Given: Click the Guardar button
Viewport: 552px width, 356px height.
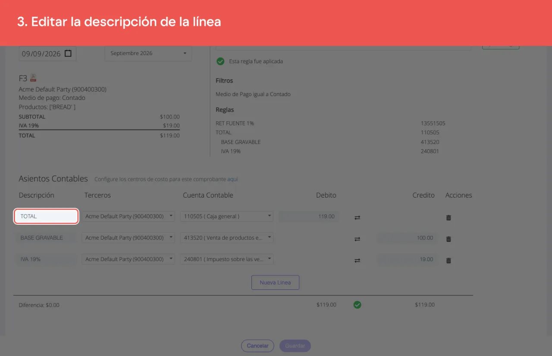Looking at the screenshot, I should click(x=295, y=346).
